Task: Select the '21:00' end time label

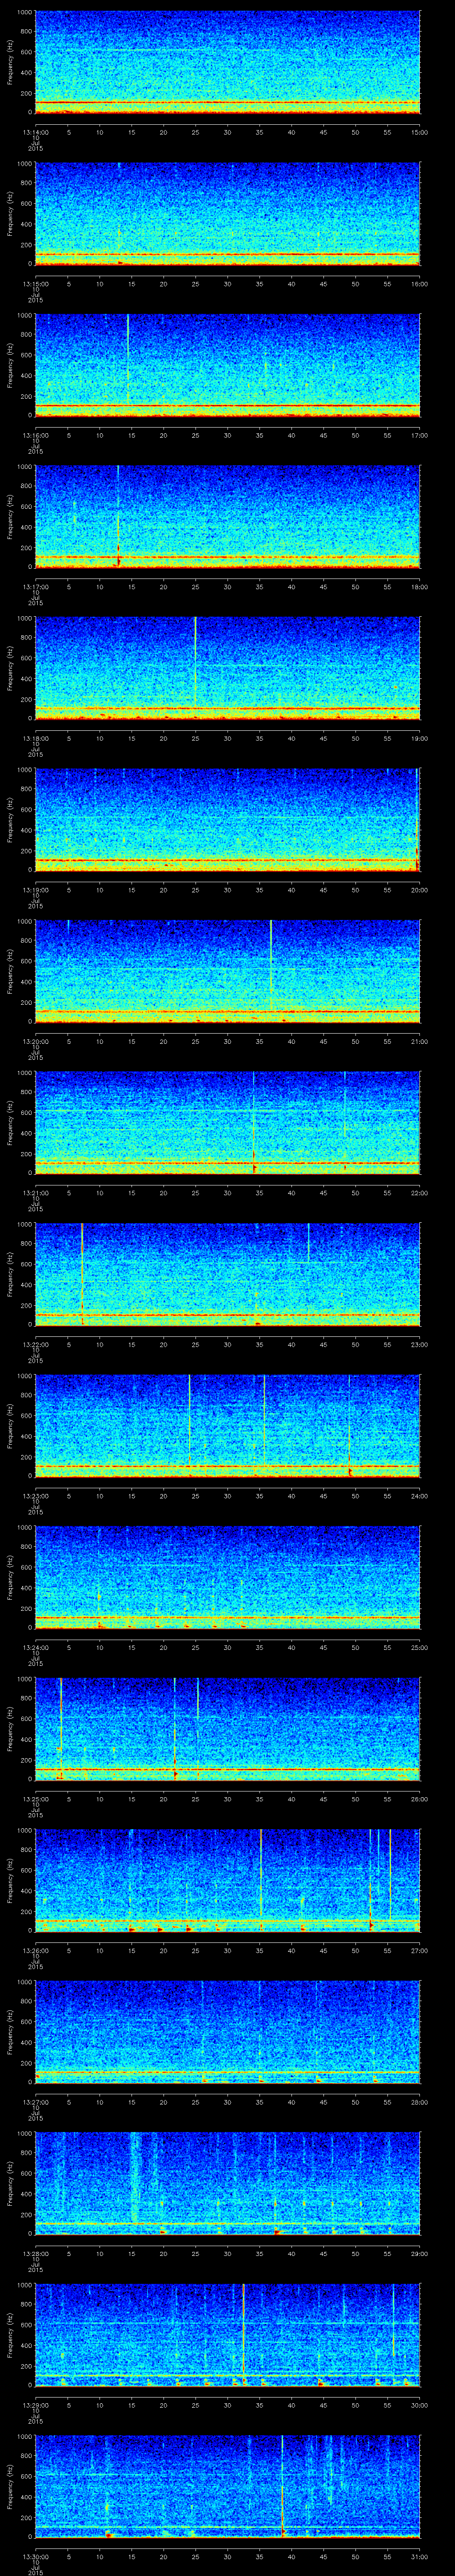Action: click(x=420, y=1041)
